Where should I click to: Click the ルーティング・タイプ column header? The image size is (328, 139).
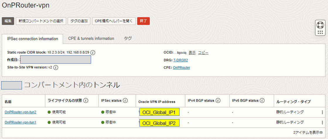293,102
